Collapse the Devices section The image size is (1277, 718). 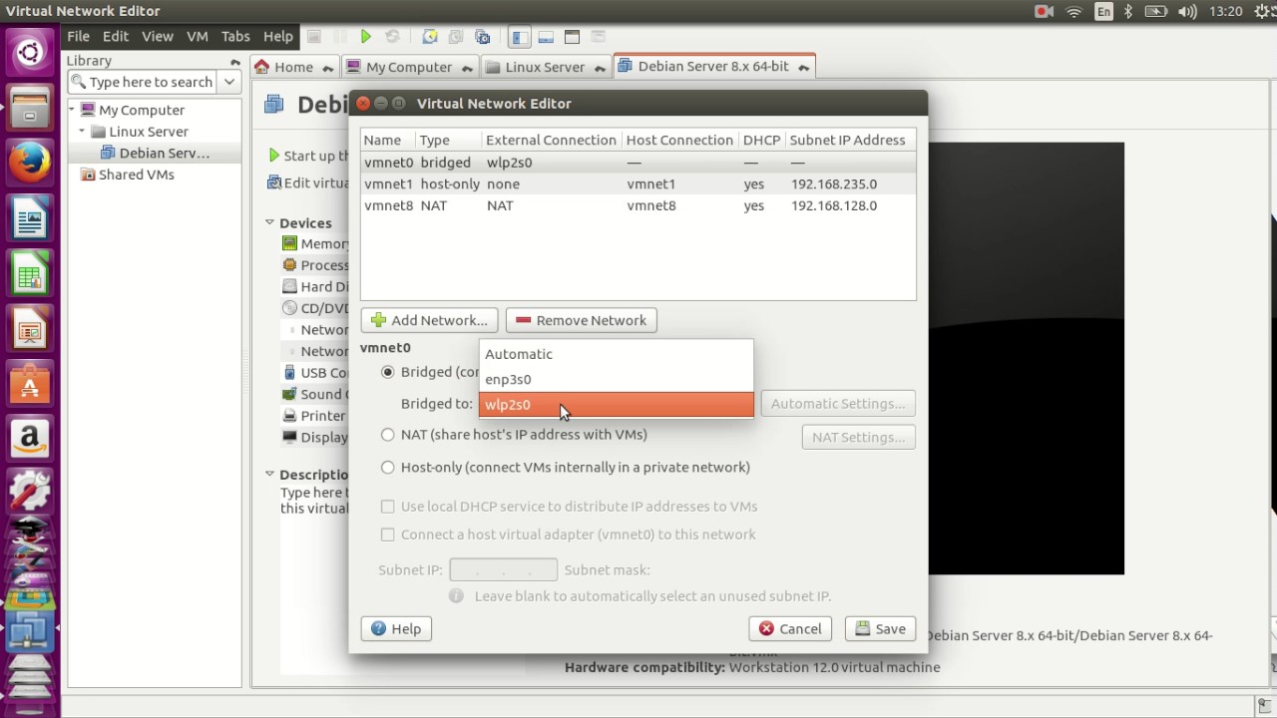[x=269, y=222]
